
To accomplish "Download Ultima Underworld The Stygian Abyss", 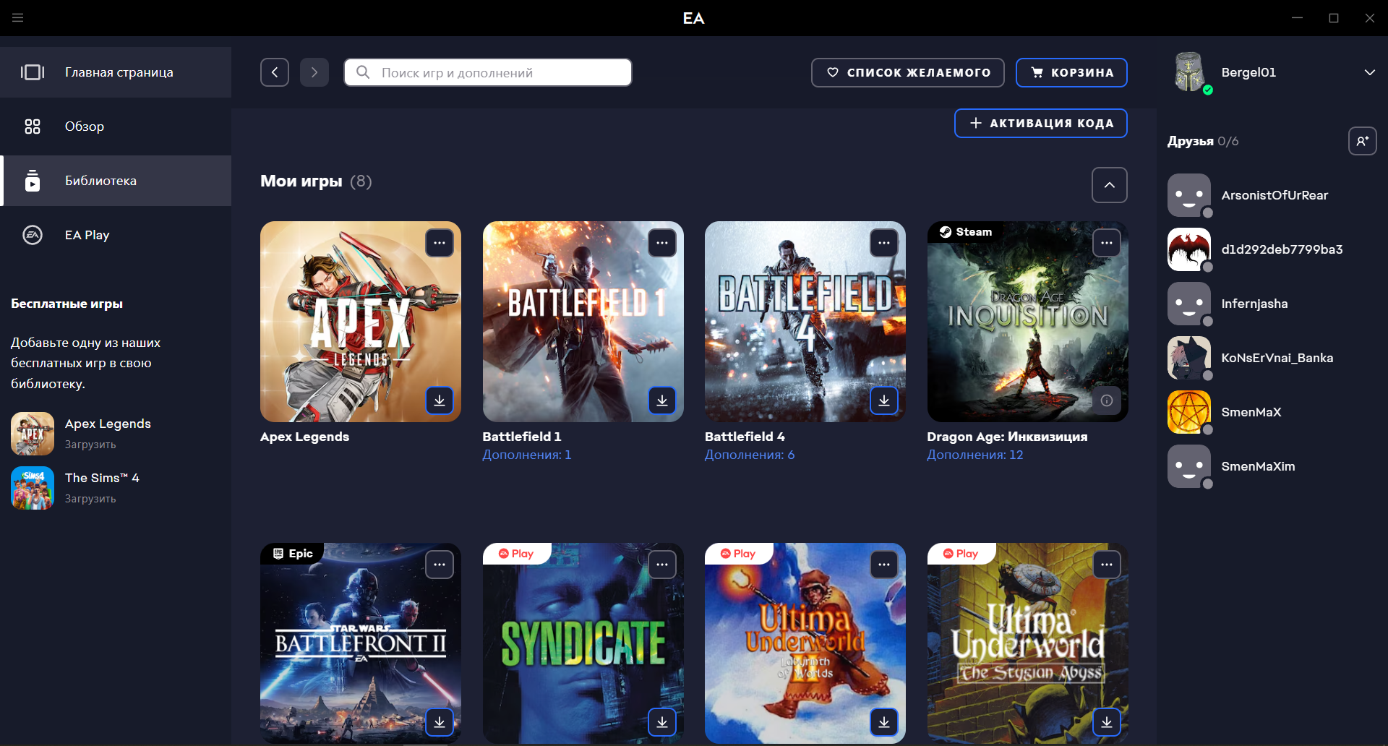I will [1107, 722].
